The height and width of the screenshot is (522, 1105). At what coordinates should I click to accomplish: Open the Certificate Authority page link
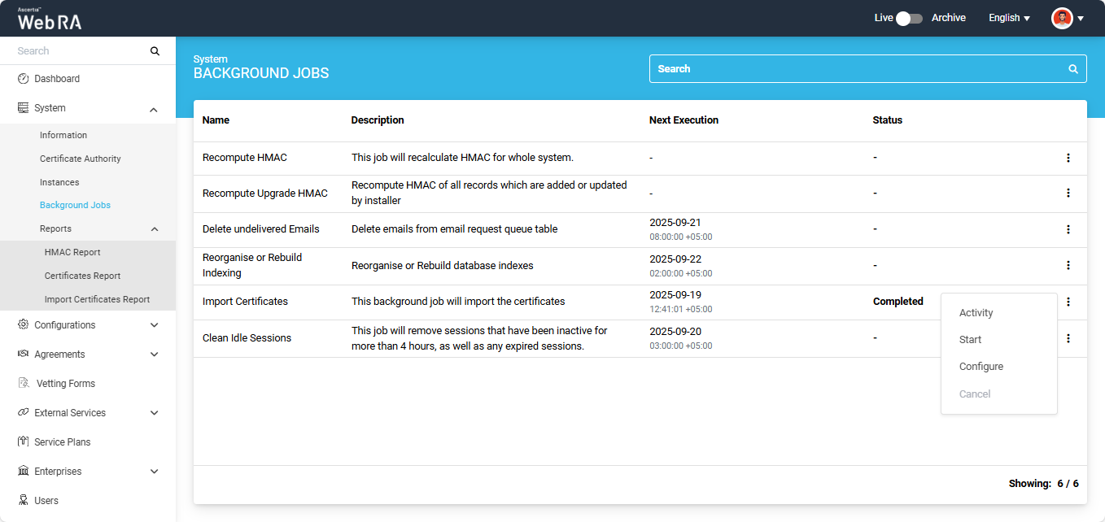pyautogui.click(x=80, y=159)
